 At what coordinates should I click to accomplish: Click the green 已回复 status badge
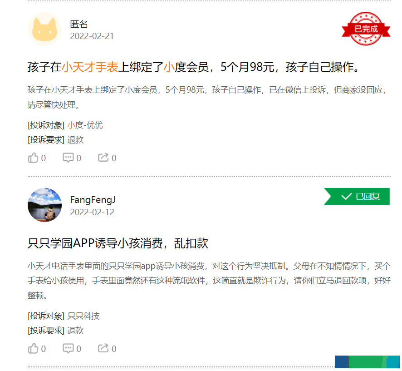(x=357, y=196)
